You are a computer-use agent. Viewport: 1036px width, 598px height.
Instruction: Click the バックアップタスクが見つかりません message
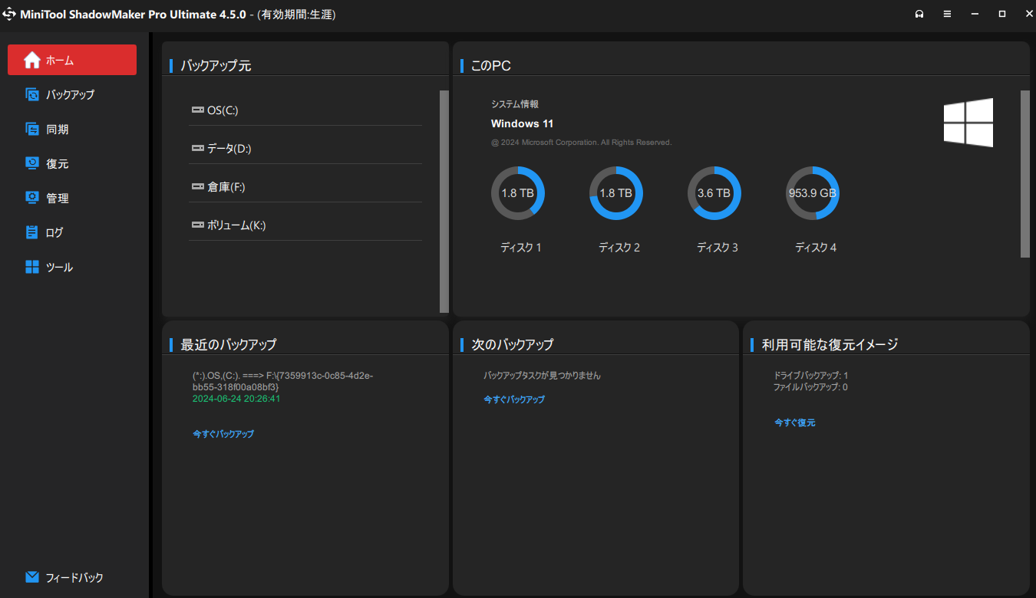(542, 376)
